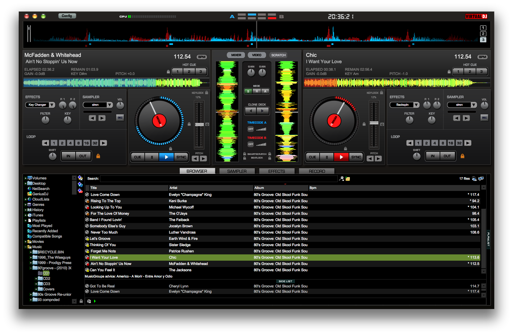Show the Scratch panel
Viewport: 513px width, 335px height.
(x=279, y=55)
